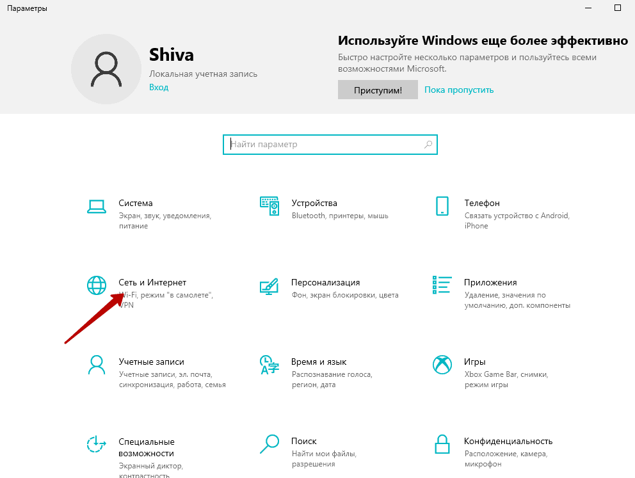The height and width of the screenshot is (478, 635).
Task: Open the Учетные записи person icon
Action: click(x=97, y=365)
